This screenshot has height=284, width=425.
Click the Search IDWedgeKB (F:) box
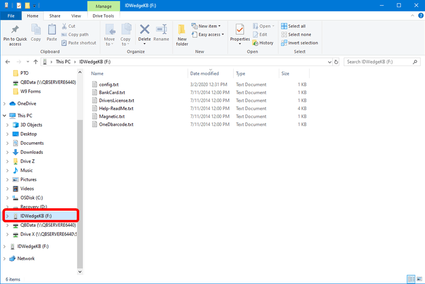tap(382, 62)
